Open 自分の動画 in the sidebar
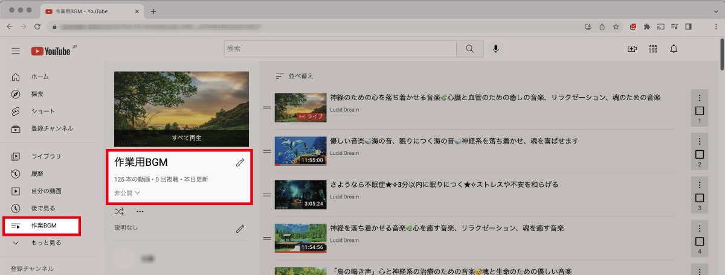Viewport: 725px width, 275px height. (45, 191)
